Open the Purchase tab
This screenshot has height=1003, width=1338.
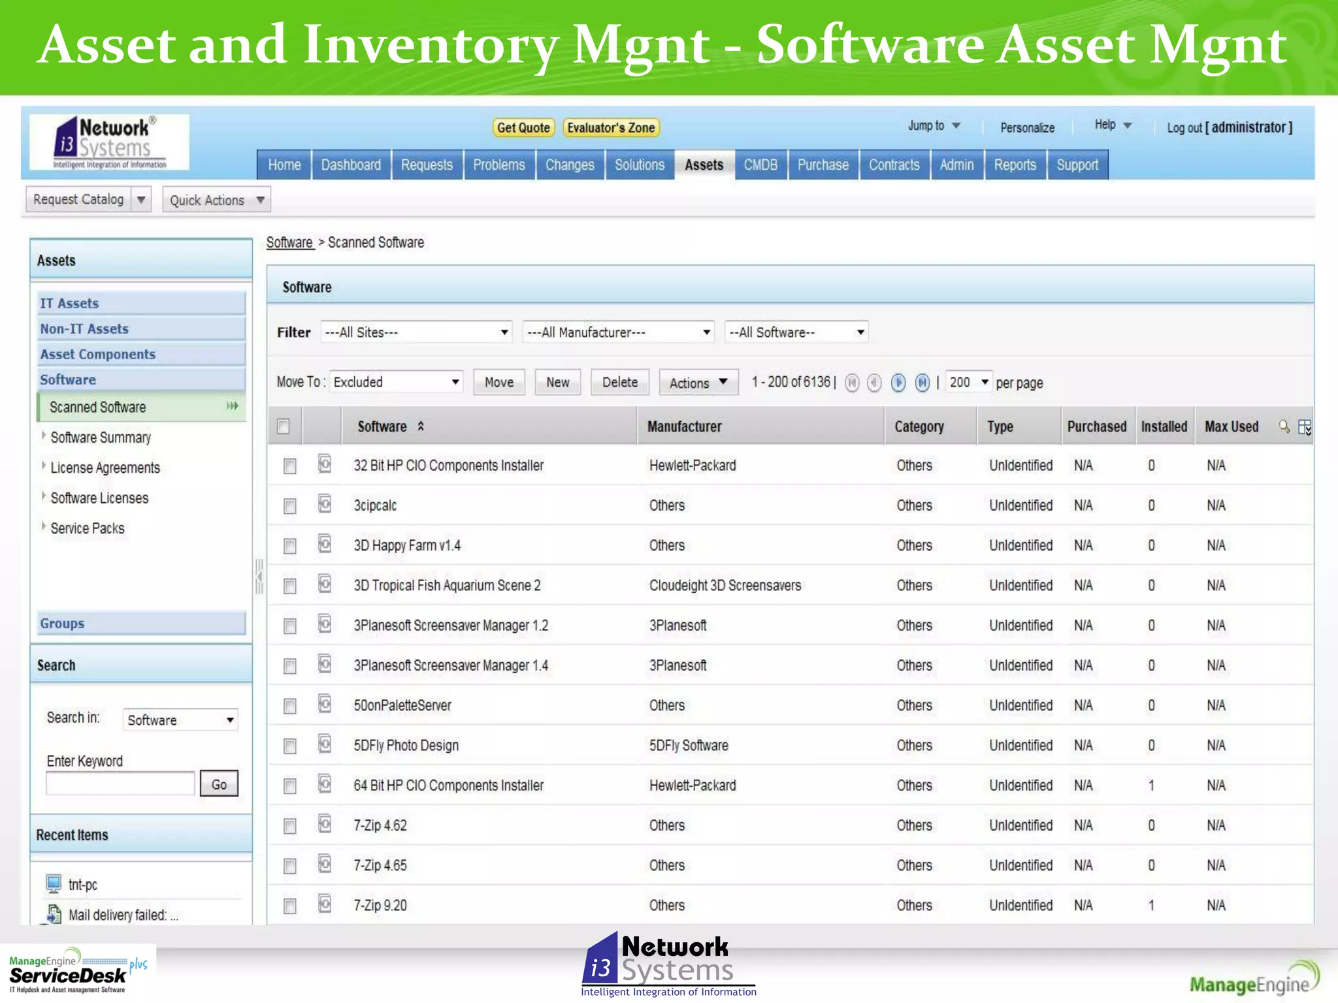pyautogui.click(x=823, y=165)
